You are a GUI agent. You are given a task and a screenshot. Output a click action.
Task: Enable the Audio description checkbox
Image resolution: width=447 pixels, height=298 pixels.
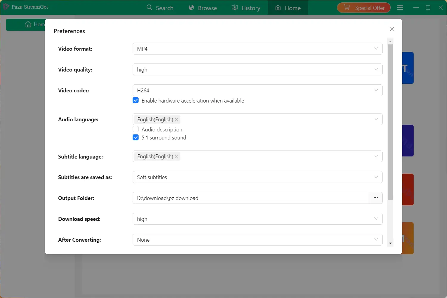pos(136,129)
